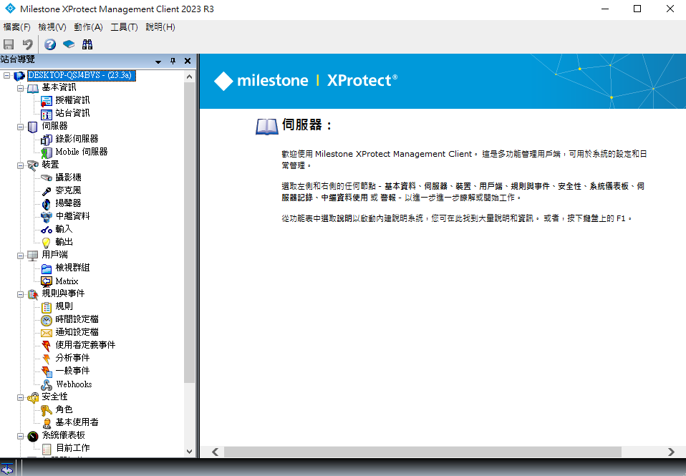Click the 檢視群組 folder icon
The image size is (686, 476).
point(47,268)
